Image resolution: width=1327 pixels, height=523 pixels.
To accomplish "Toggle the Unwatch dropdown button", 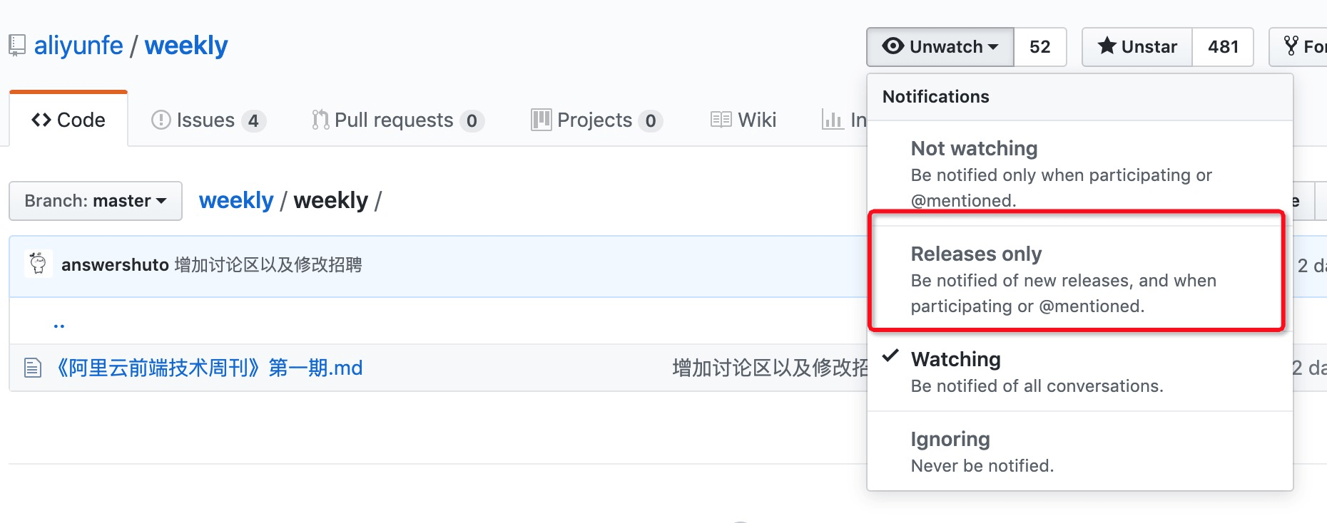I will coord(940,47).
